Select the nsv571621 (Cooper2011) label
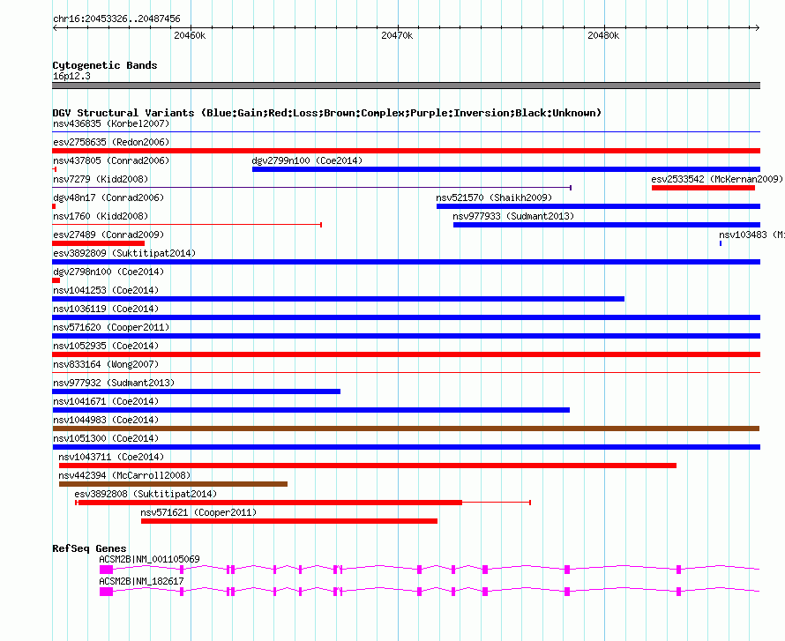Screen dimensions: 785x641 198,512
